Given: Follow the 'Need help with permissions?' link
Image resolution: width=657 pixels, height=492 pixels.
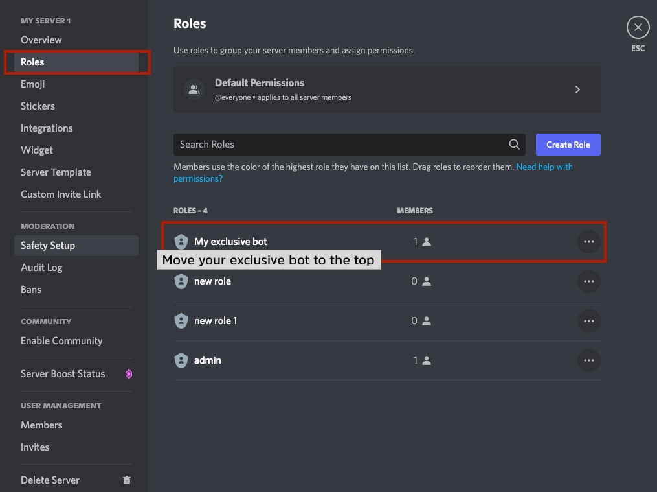Looking at the screenshot, I should (x=544, y=167).
